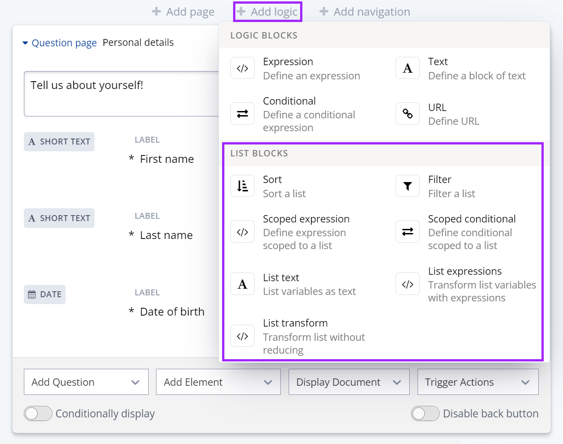563x444 pixels.
Task: Open the Display Document dropdown
Action: click(349, 382)
